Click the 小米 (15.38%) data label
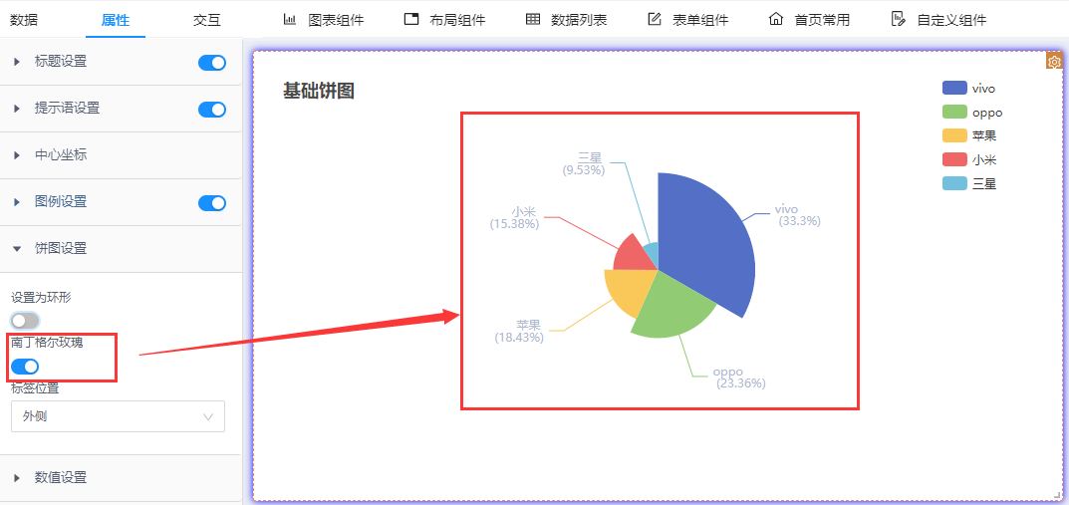 coord(515,217)
